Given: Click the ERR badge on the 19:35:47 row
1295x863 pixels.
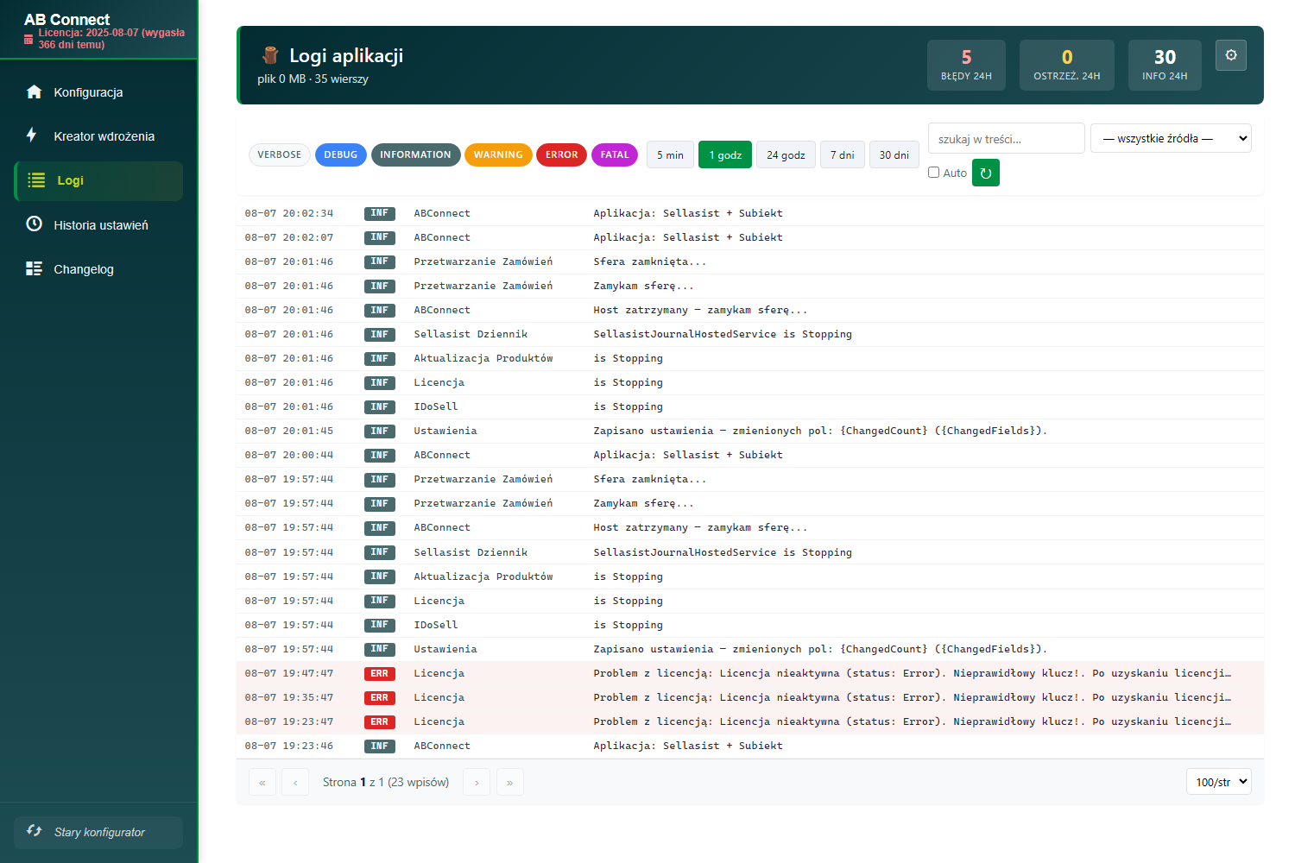Looking at the screenshot, I should (380, 697).
